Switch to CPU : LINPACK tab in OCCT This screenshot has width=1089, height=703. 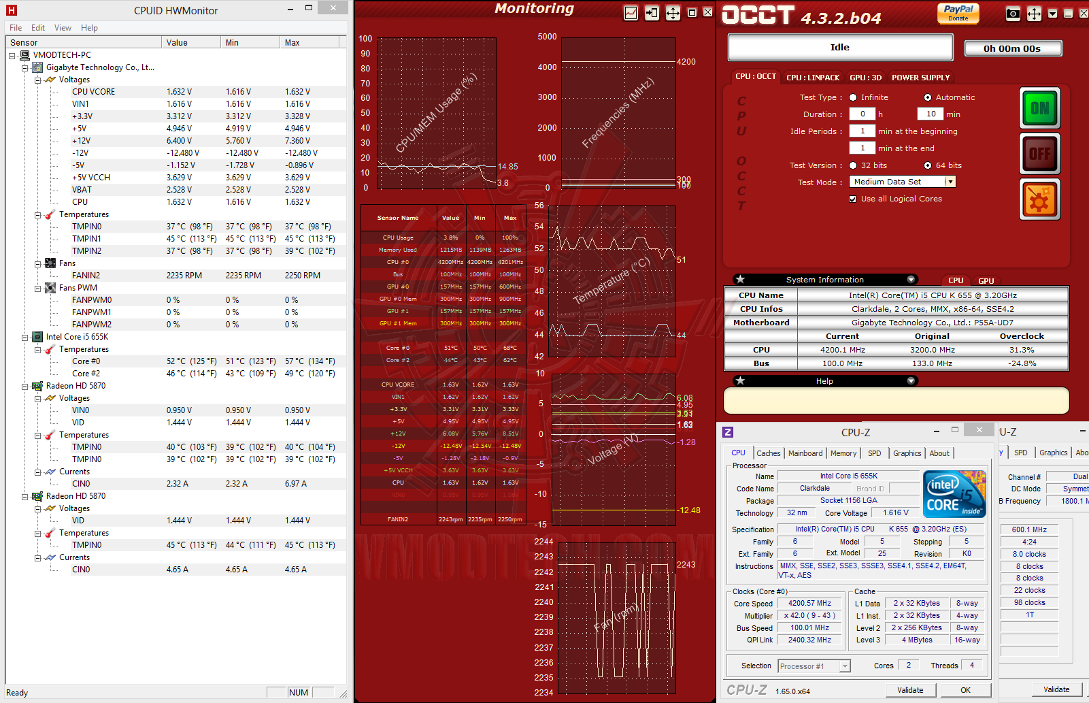[x=813, y=78]
